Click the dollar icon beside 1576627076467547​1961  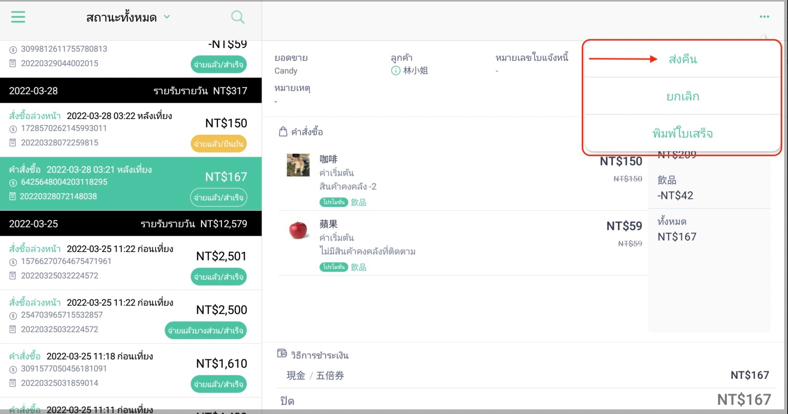click(x=13, y=262)
